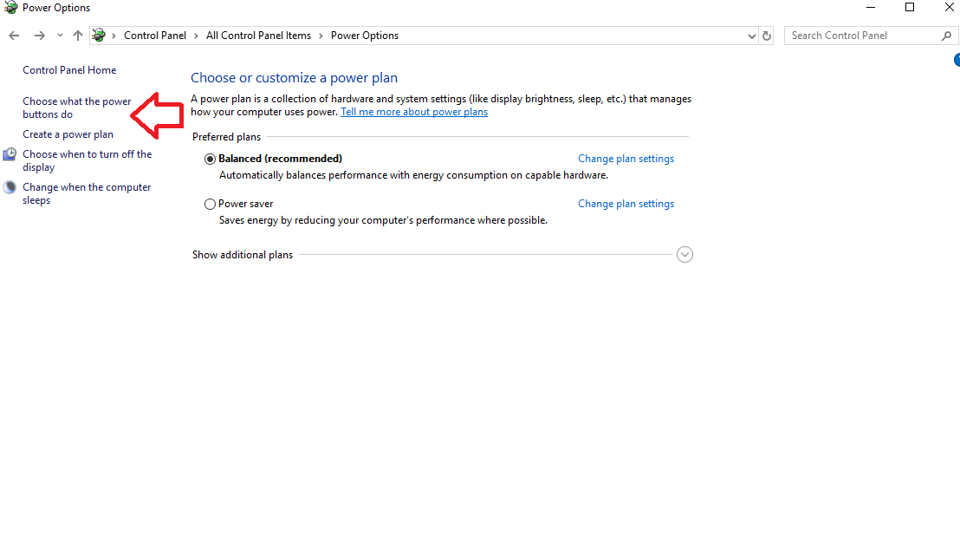Click 'Choose or customize a power plan' heading
This screenshot has width=960, height=560.
point(294,78)
